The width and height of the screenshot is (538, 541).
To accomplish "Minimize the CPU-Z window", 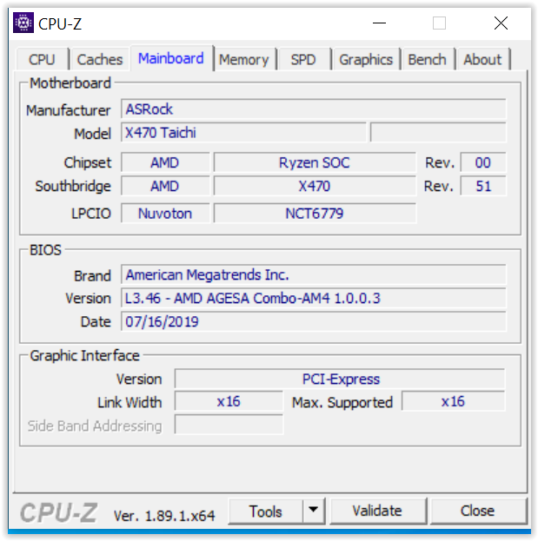I will (379, 23).
